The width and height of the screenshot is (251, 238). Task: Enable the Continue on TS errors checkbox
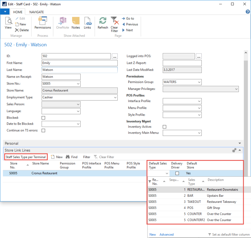coord(43,130)
